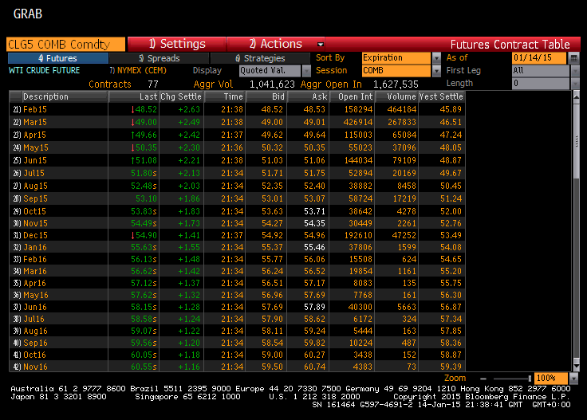
Task: Expand the Display Quoted Val dropdown
Action: click(306, 71)
